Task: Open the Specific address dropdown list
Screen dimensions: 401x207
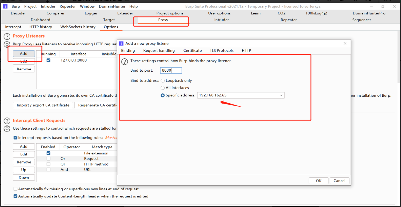Action: pyautogui.click(x=281, y=95)
